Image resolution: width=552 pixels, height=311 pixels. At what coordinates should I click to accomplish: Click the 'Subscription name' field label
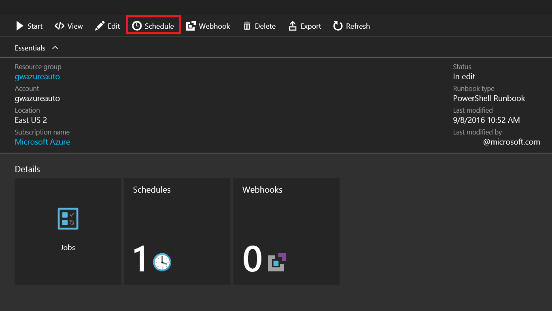click(42, 132)
